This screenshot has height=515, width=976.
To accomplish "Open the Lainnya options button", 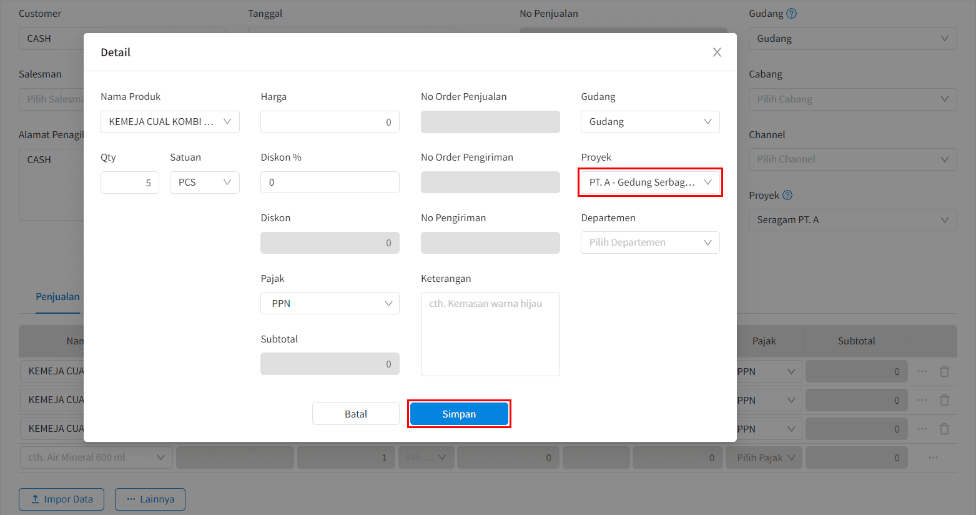I will point(150,499).
